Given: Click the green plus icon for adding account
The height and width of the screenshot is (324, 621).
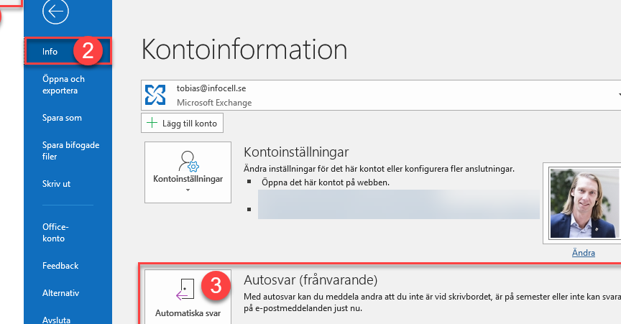Looking at the screenshot, I should 152,123.
